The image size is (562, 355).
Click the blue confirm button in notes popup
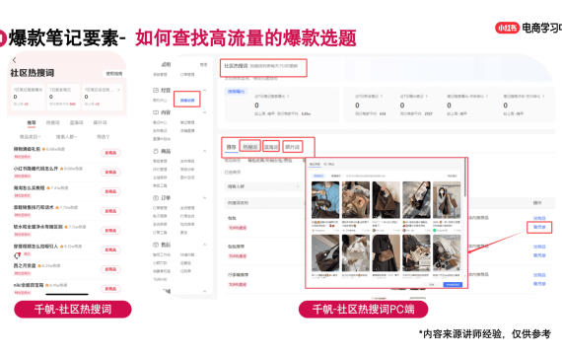click(x=453, y=284)
